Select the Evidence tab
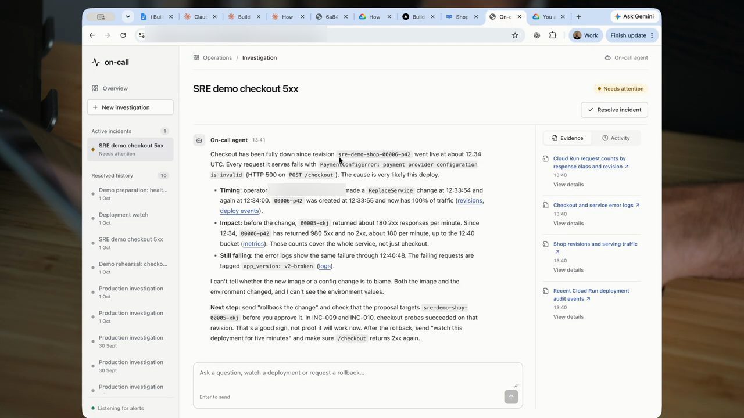The image size is (744, 418). coord(567,138)
